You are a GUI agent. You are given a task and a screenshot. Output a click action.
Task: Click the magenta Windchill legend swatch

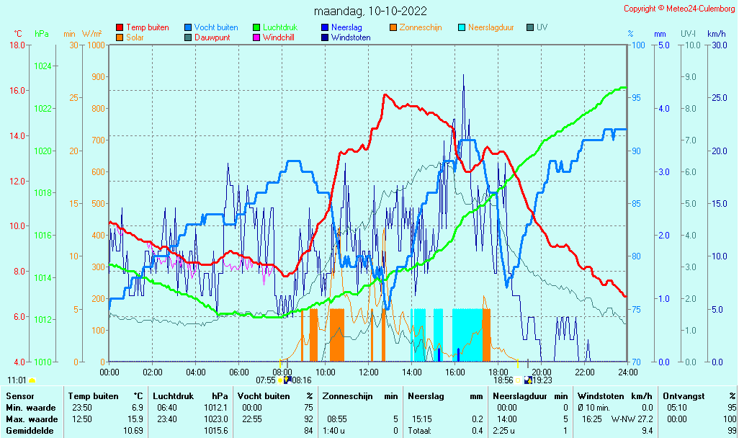click(256, 37)
